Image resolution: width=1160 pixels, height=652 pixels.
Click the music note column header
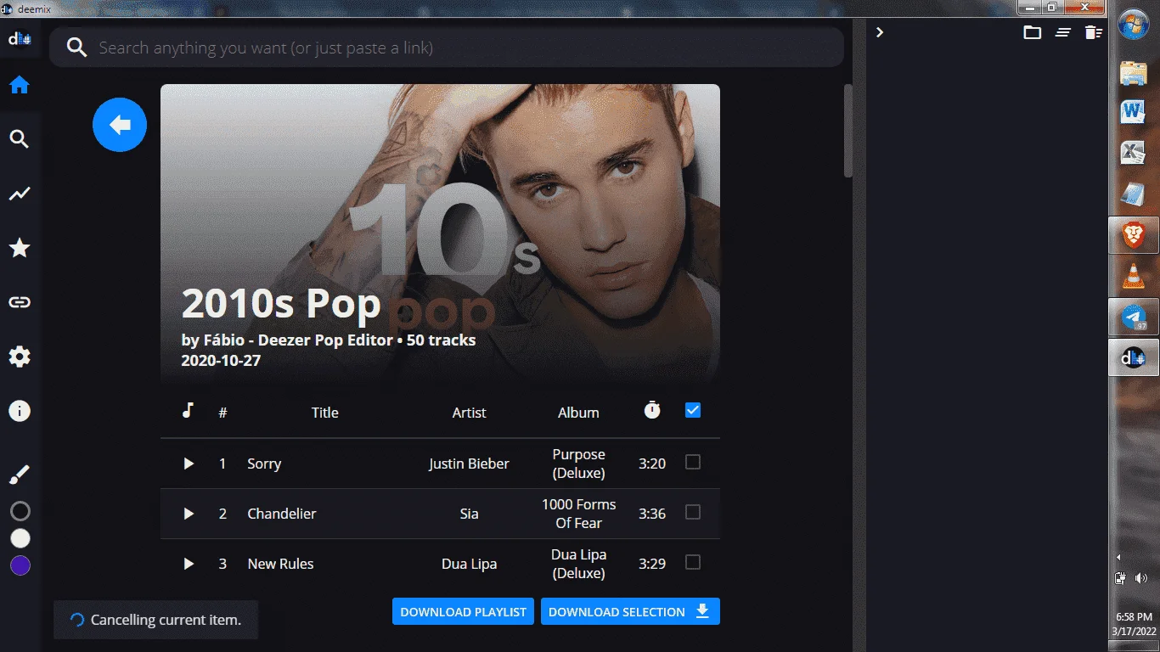189,411
